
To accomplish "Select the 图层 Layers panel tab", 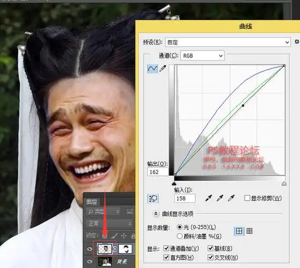I will pyautogui.click(x=92, y=202).
